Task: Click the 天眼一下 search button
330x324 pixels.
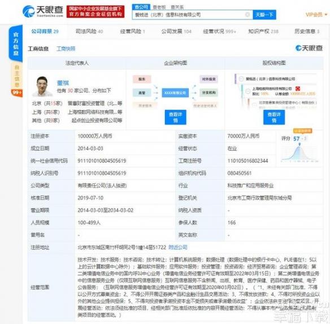Action: coord(264,15)
